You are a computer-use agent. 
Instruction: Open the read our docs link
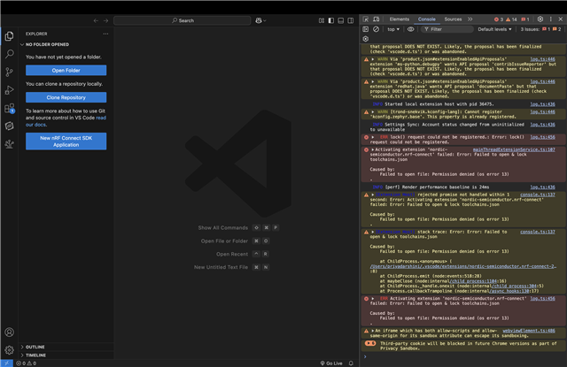pyautogui.click(x=66, y=121)
